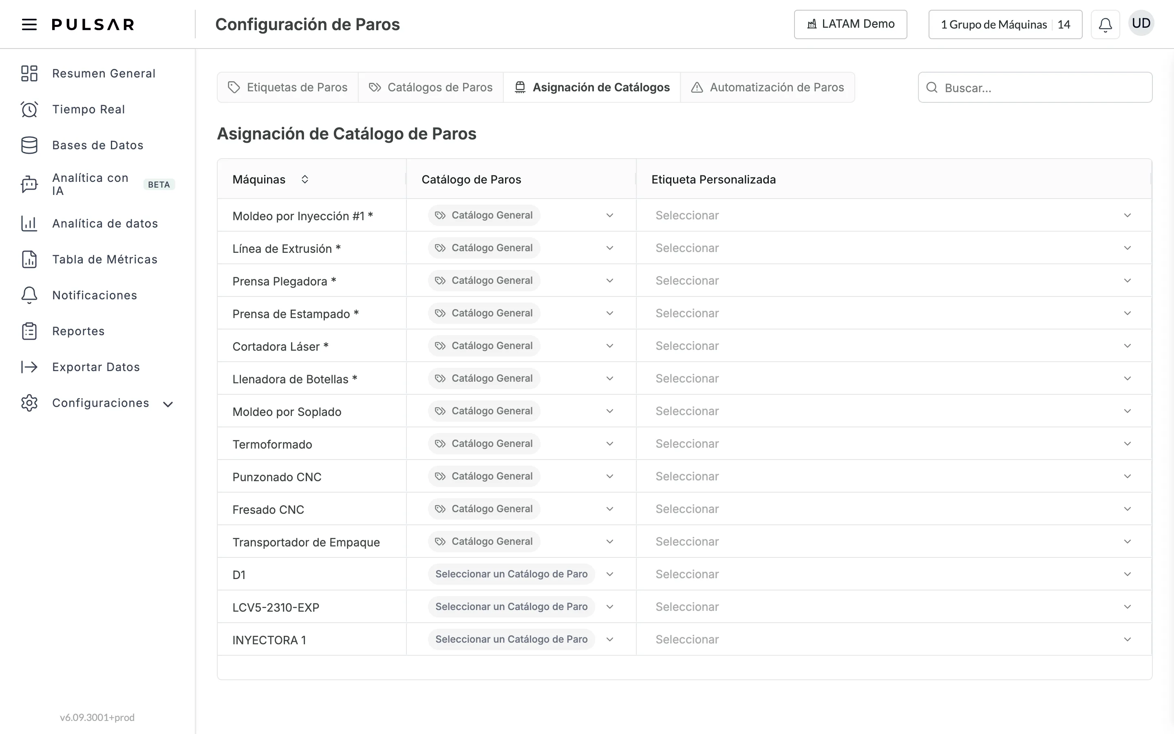Click the Reportes clipboard icon
The height and width of the screenshot is (734, 1174).
(29, 331)
